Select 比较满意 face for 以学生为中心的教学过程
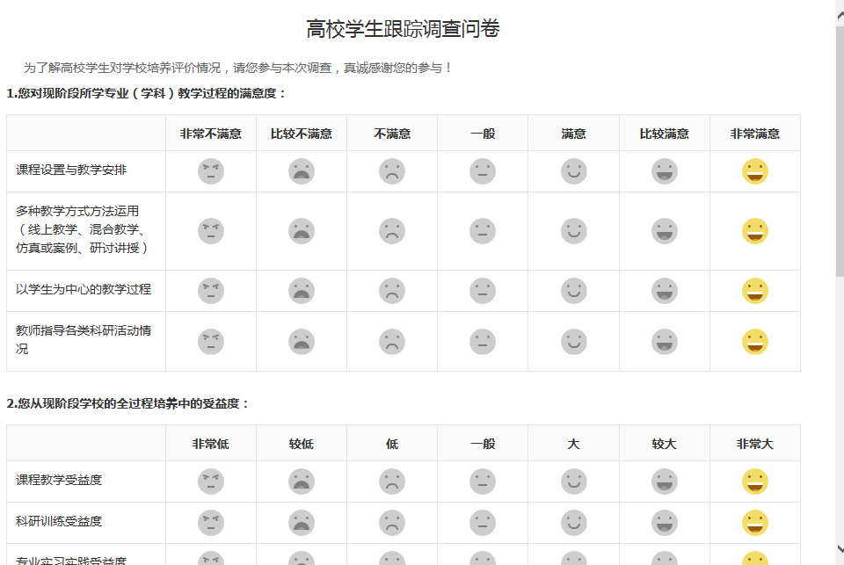The height and width of the screenshot is (565, 844). [665, 291]
